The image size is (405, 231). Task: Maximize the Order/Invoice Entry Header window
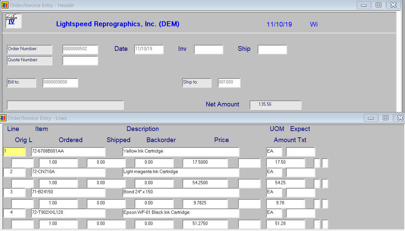tap(378, 5)
